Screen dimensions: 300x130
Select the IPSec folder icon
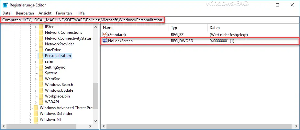pos(41,27)
